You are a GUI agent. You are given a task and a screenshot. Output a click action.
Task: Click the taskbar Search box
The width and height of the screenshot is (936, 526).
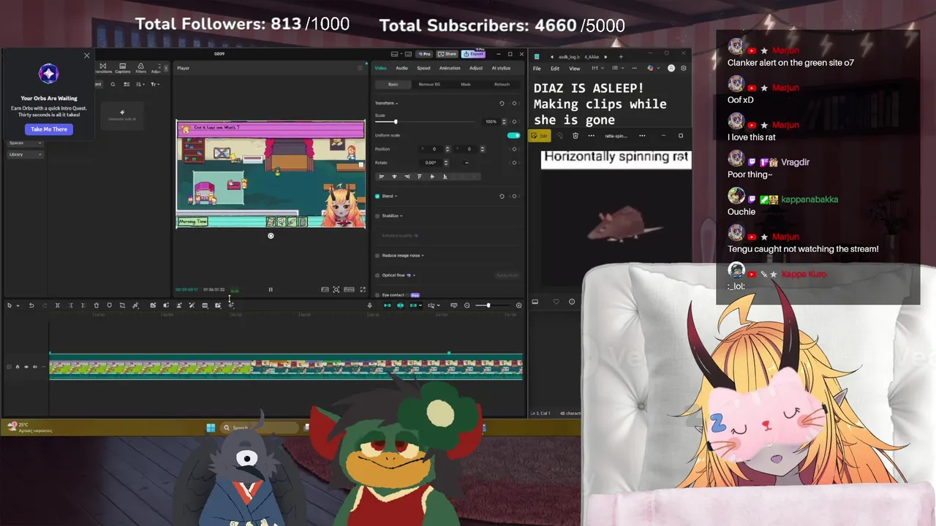tap(260, 428)
